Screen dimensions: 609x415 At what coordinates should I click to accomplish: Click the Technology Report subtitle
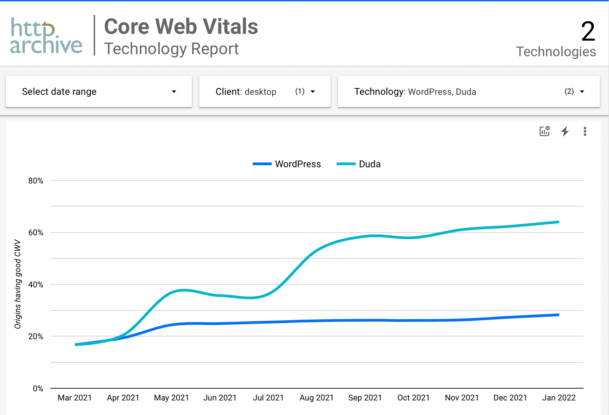[171, 49]
